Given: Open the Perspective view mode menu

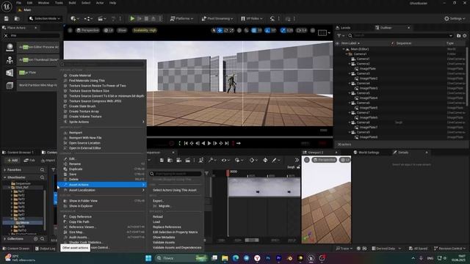Looking at the screenshot, I should [87, 30].
